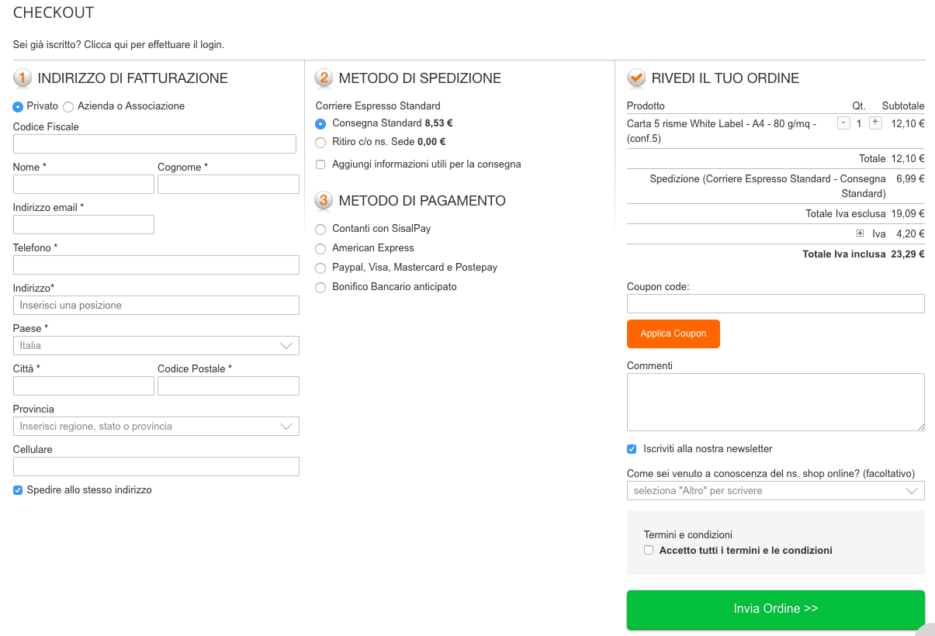Expand the Iva tax breakdown icon

click(860, 233)
